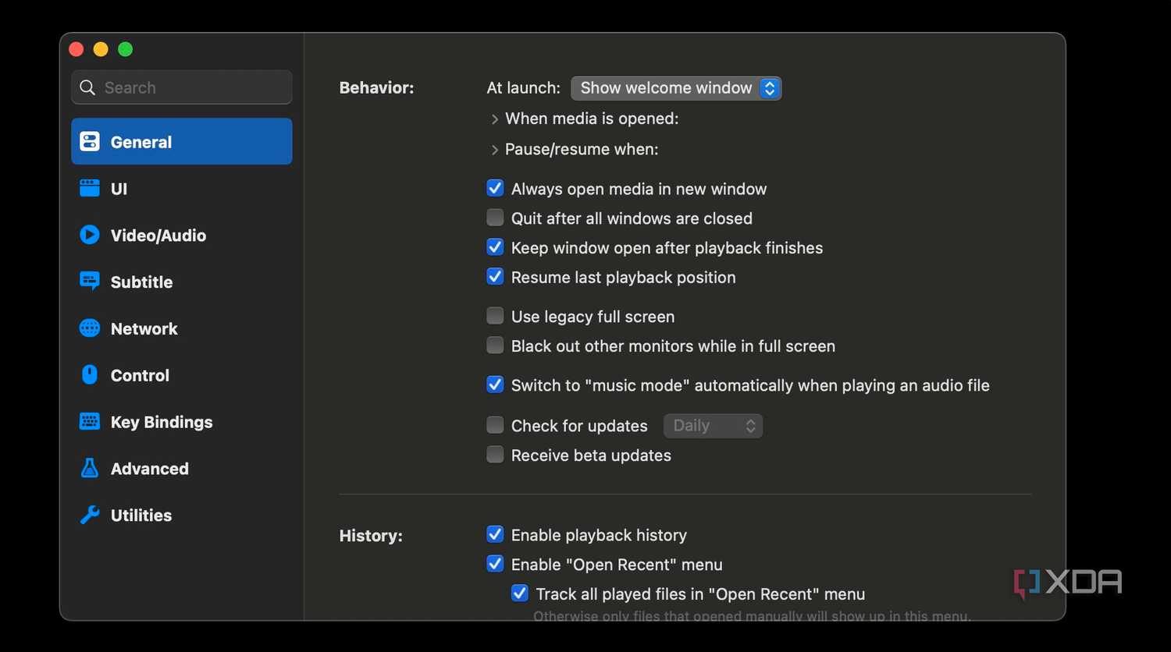Click into the Search field
1171x652 pixels.
pos(182,87)
